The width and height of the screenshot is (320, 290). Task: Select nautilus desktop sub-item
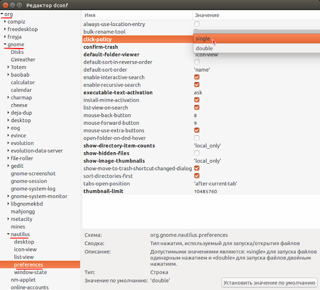click(24, 242)
